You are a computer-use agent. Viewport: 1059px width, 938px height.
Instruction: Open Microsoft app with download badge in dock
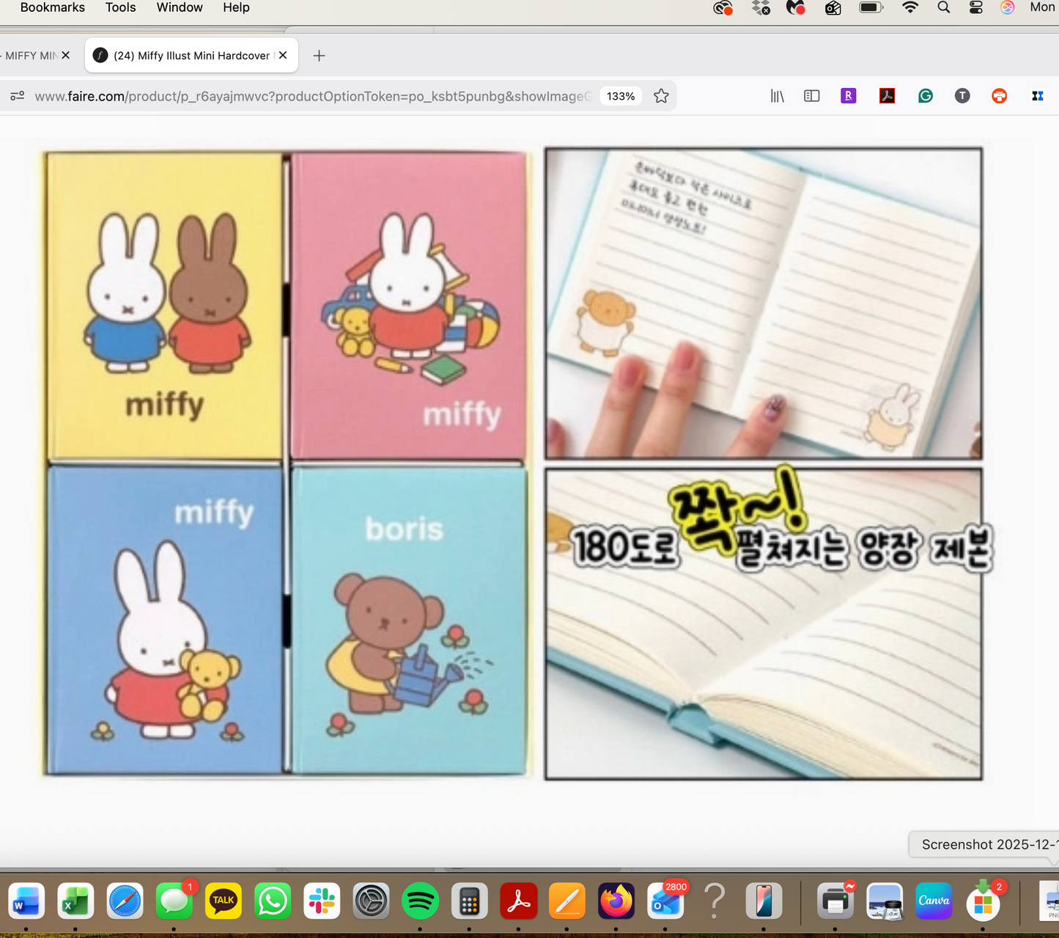coord(983,901)
